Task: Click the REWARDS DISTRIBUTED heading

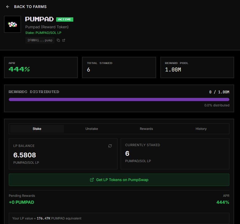Action: pos(34,92)
